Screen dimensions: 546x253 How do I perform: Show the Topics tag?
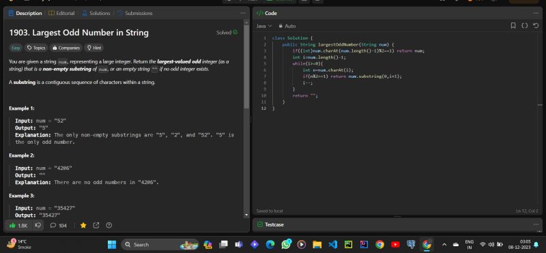tap(36, 48)
